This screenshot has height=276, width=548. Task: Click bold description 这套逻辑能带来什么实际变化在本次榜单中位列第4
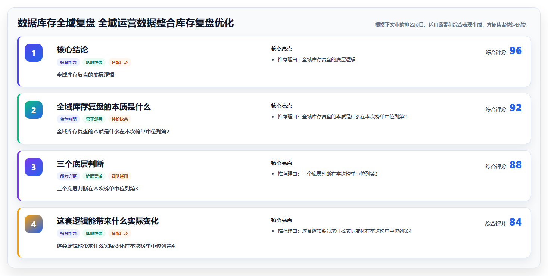(116, 246)
